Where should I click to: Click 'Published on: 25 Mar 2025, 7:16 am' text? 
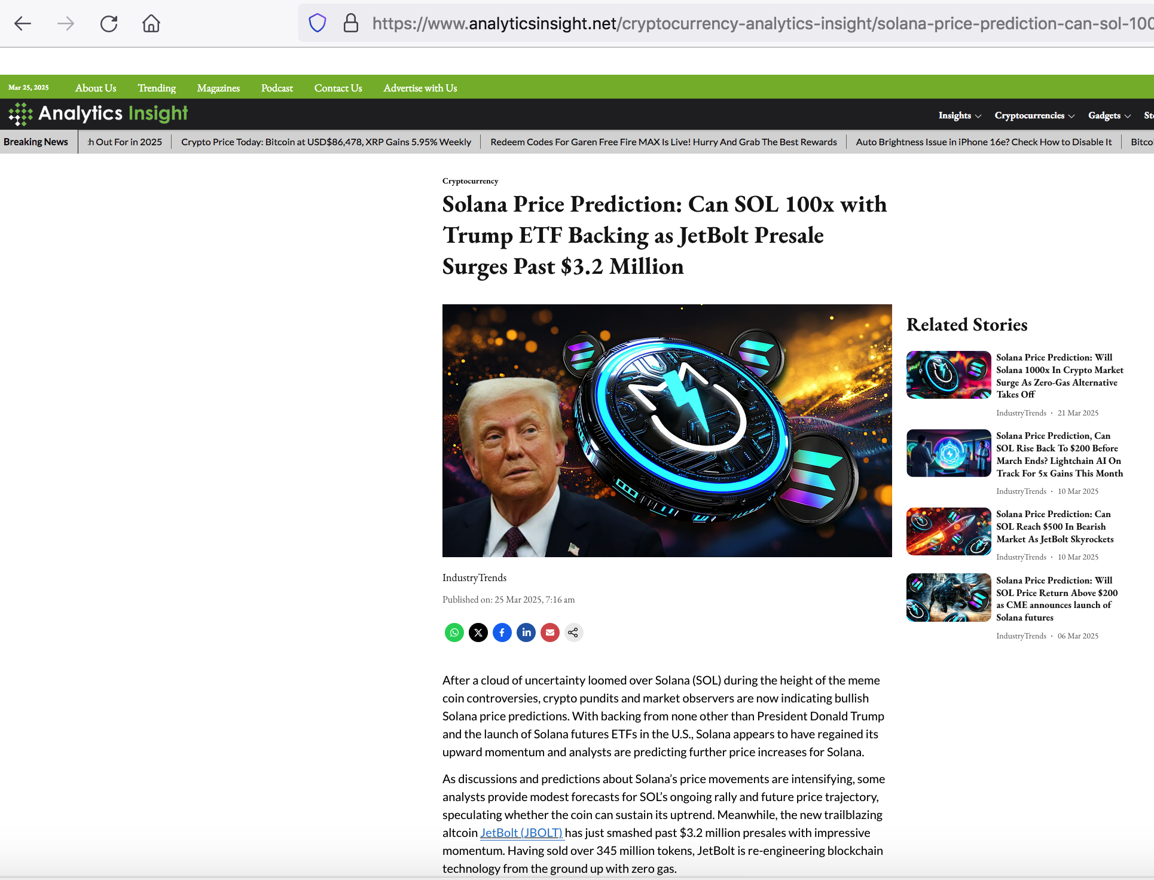click(x=508, y=600)
